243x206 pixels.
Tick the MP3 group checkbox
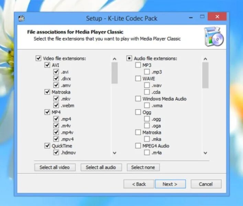pyautogui.click(x=138, y=65)
